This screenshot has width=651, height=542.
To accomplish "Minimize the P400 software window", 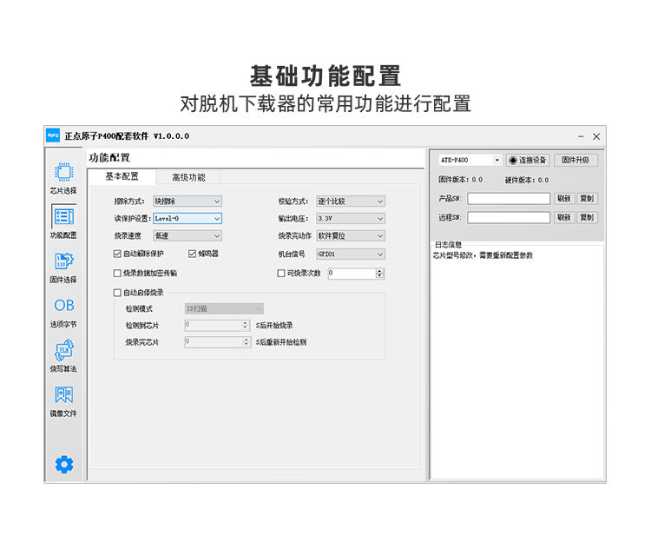I will [581, 136].
